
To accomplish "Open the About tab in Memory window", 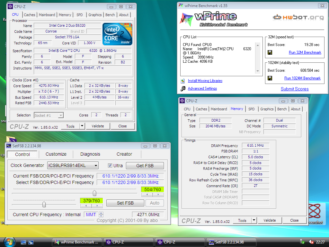I will 296,109.
